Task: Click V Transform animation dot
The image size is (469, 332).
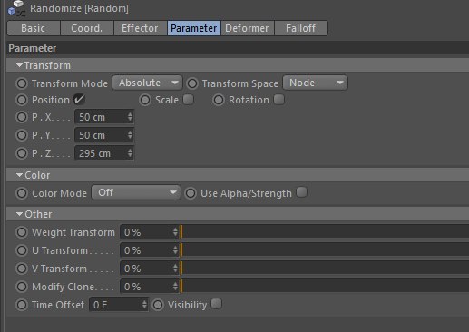Action: (x=22, y=269)
